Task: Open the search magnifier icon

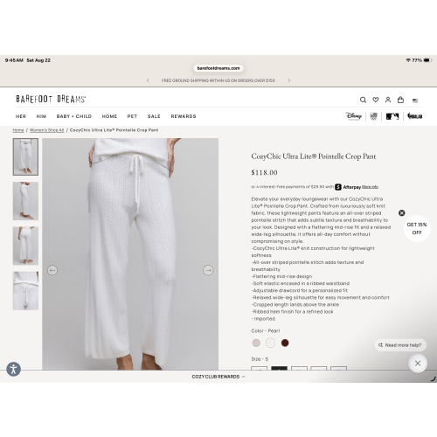Action: (x=363, y=100)
